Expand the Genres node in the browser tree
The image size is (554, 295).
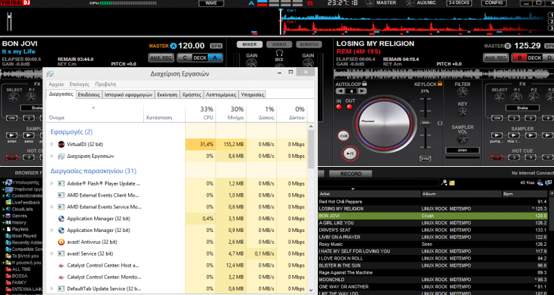click(3, 216)
